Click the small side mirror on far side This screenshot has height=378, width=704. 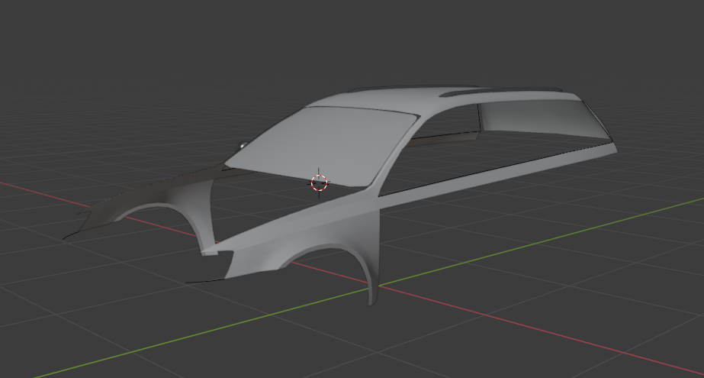(243, 146)
